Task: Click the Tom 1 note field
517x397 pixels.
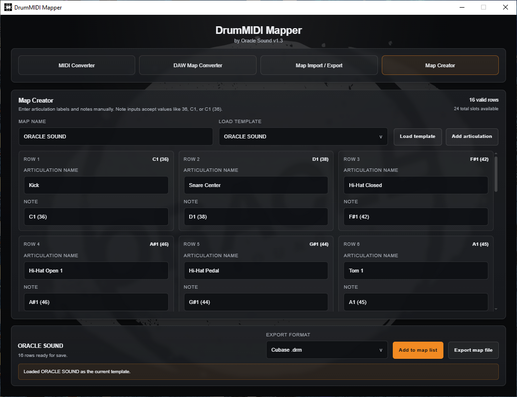Action: (x=416, y=302)
